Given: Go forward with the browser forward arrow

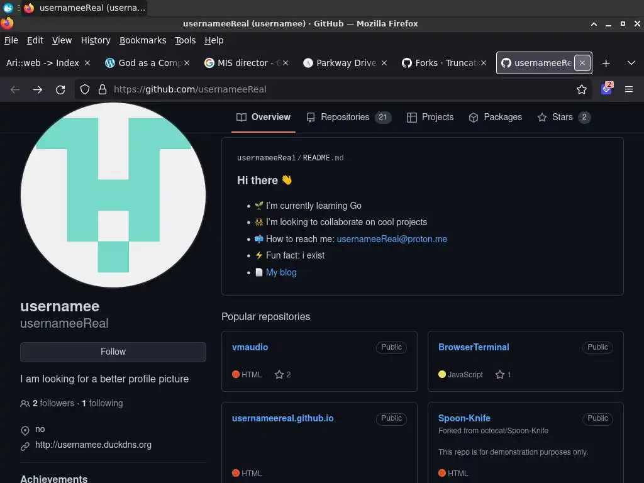Looking at the screenshot, I should (38, 89).
